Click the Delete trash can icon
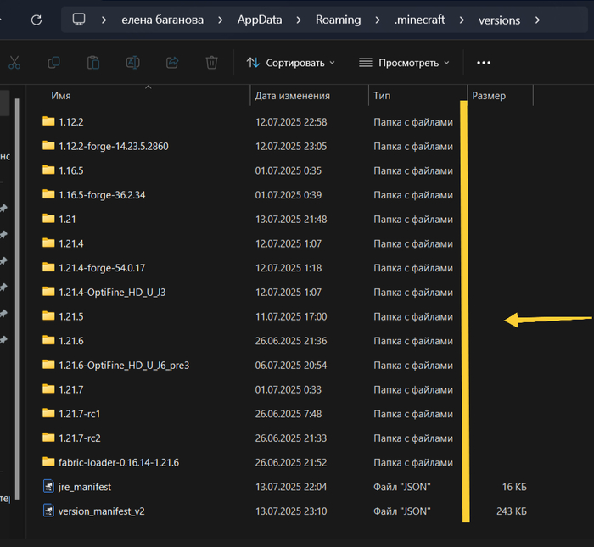The image size is (594, 547). (211, 62)
